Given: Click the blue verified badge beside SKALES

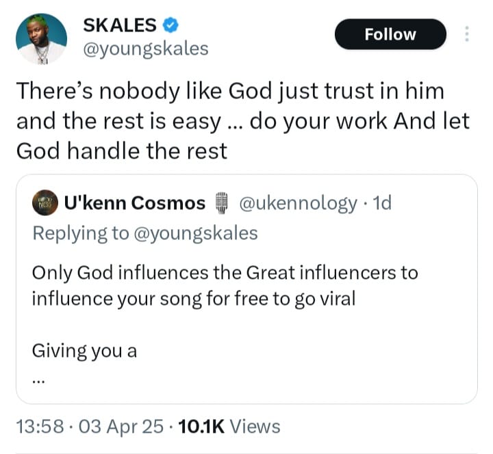Looking at the screenshot, I should (x=170, y=26).
